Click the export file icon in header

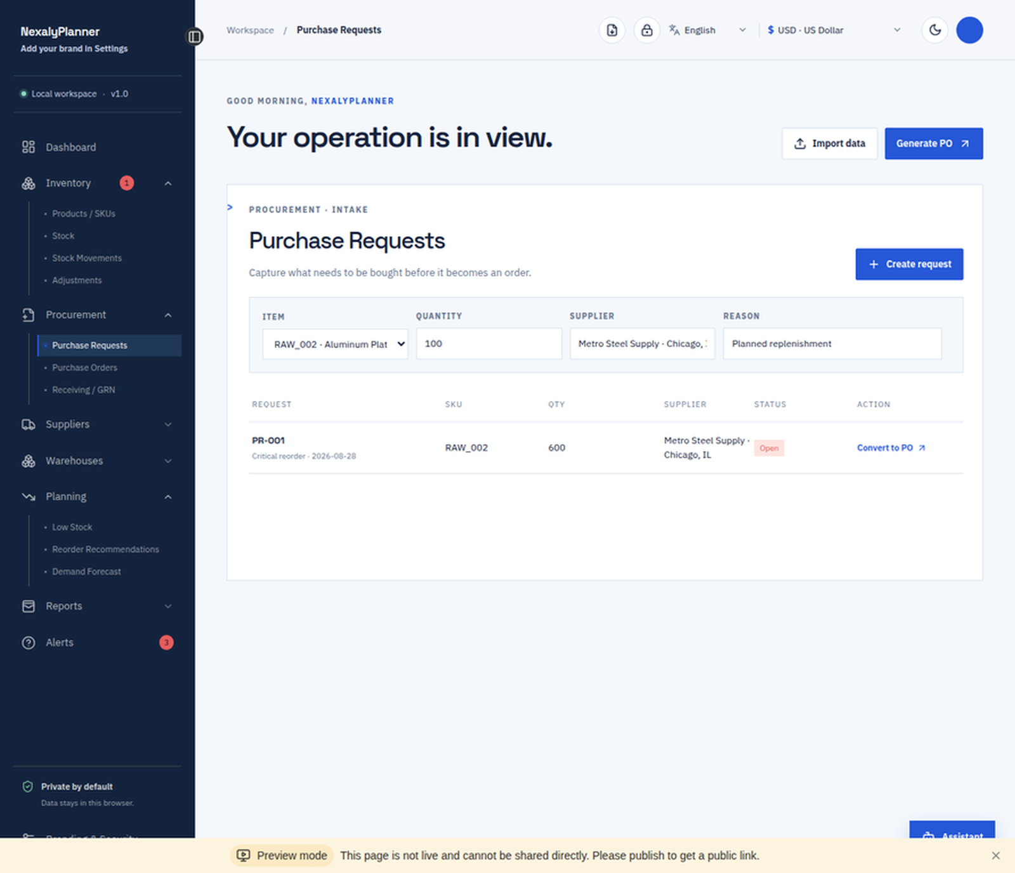click(612, 30)
